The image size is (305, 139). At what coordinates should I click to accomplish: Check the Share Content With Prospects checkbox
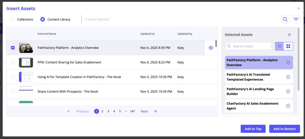pos(13,91)
